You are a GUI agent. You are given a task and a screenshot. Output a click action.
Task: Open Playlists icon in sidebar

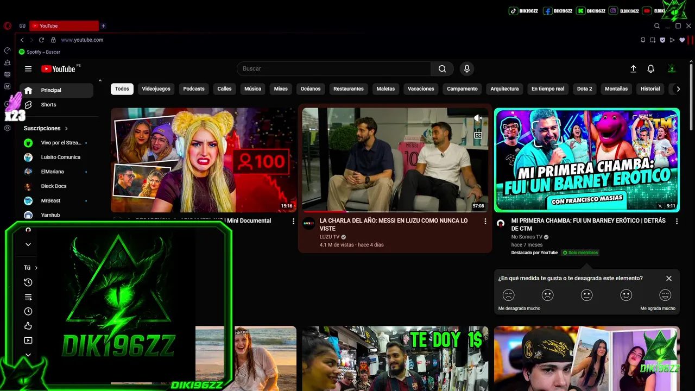click(x=28, y=297)
